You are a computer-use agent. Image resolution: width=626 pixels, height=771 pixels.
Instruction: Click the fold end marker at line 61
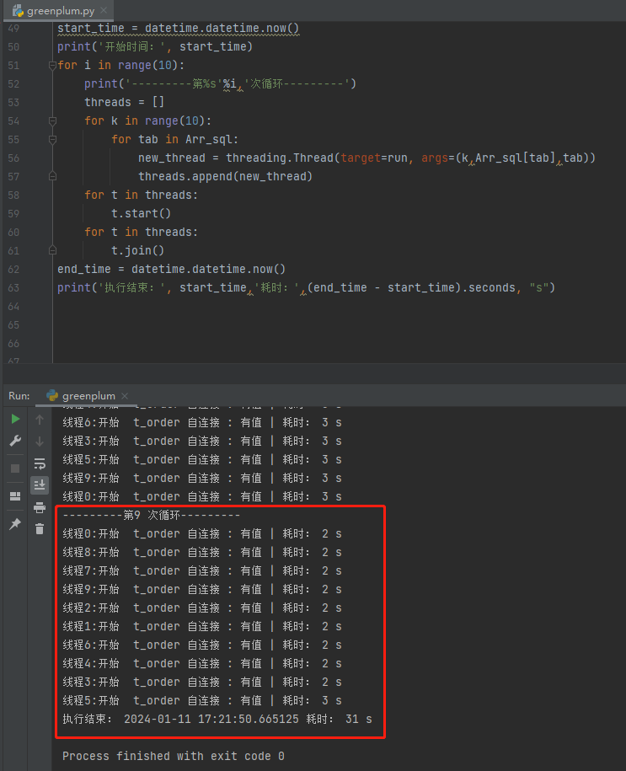[x=52, y=250]
